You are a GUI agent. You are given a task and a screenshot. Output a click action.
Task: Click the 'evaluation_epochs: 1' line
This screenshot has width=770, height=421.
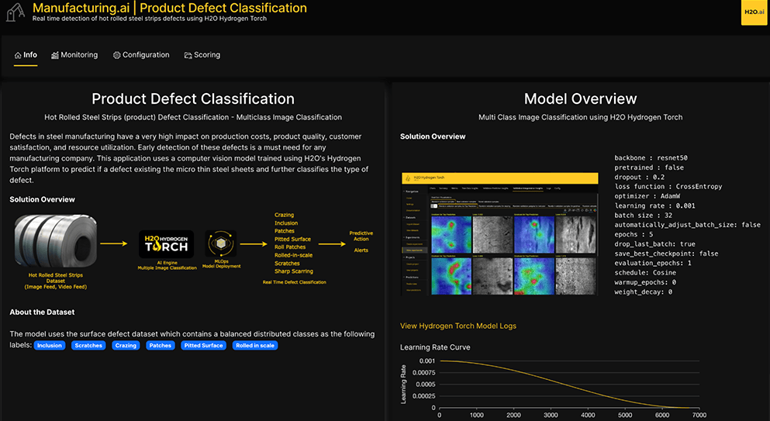point(653,263)
